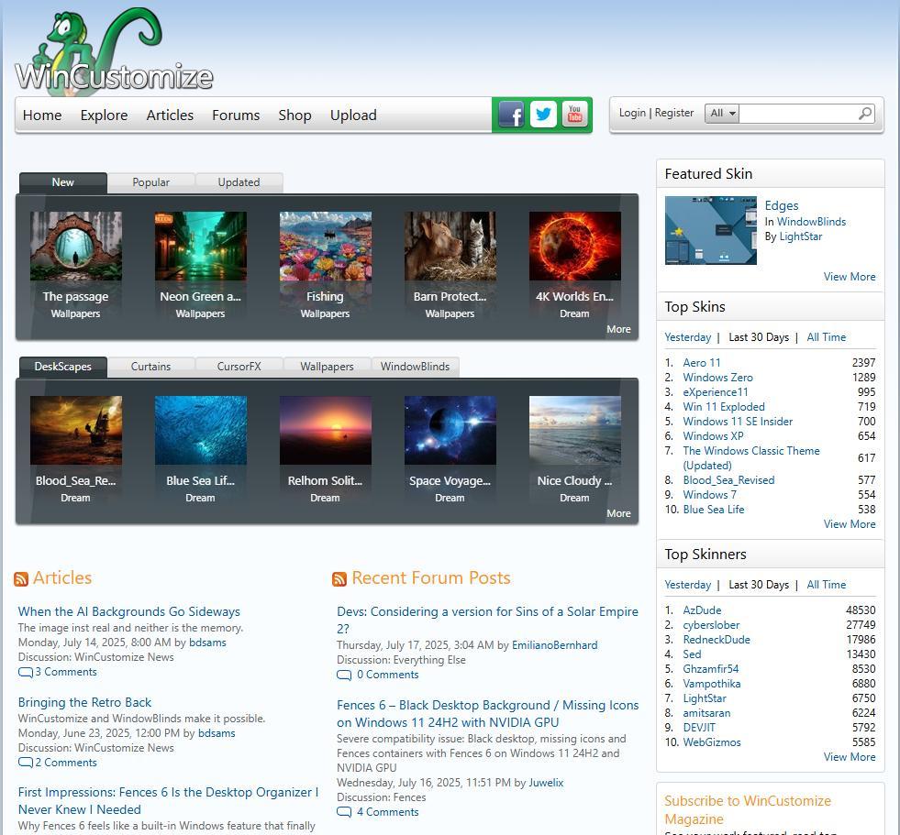Open the Explore menu item
900x835 pixels.
tap(104, 115)
